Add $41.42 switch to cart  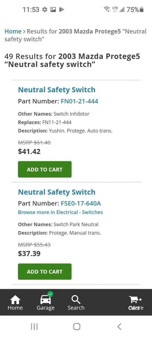coord(45,169)
